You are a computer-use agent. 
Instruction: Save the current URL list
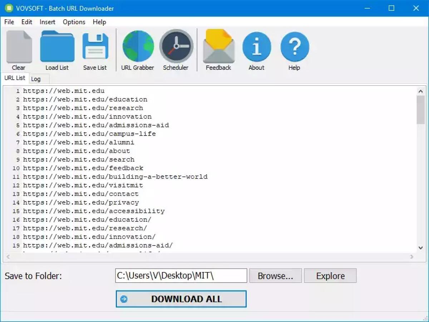pyautogui.click(x=95, y=47)
